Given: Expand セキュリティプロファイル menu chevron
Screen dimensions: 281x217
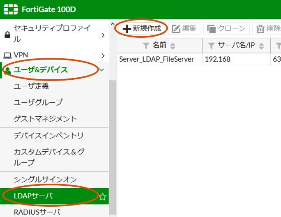Looking at the screenshot, I should pyautogui.click(x=103, y=35).
